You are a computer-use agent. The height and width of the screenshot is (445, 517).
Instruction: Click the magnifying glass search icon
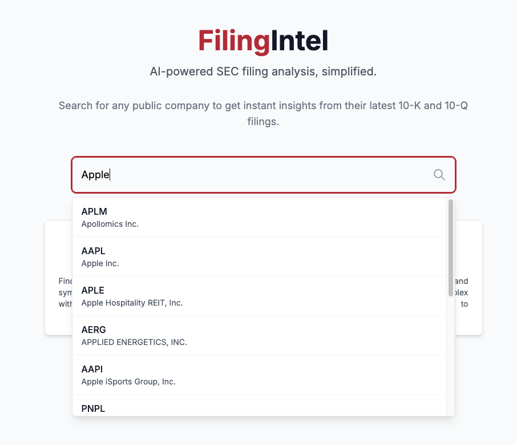(439, 175)
